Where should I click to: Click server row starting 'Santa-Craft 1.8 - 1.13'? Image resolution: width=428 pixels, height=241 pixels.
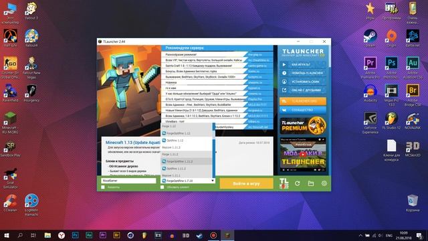coord(217,66)
